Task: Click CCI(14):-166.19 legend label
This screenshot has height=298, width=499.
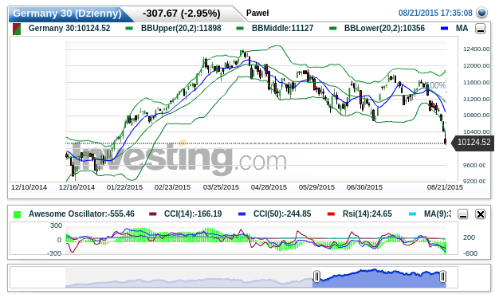Action: [x=193, y=214]
